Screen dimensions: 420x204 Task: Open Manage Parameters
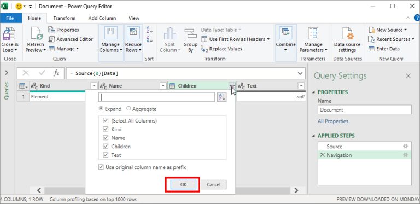click(x=313, y=39)
